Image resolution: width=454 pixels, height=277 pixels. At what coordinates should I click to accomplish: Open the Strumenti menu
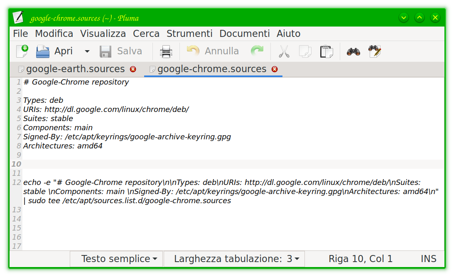point(189,34)
